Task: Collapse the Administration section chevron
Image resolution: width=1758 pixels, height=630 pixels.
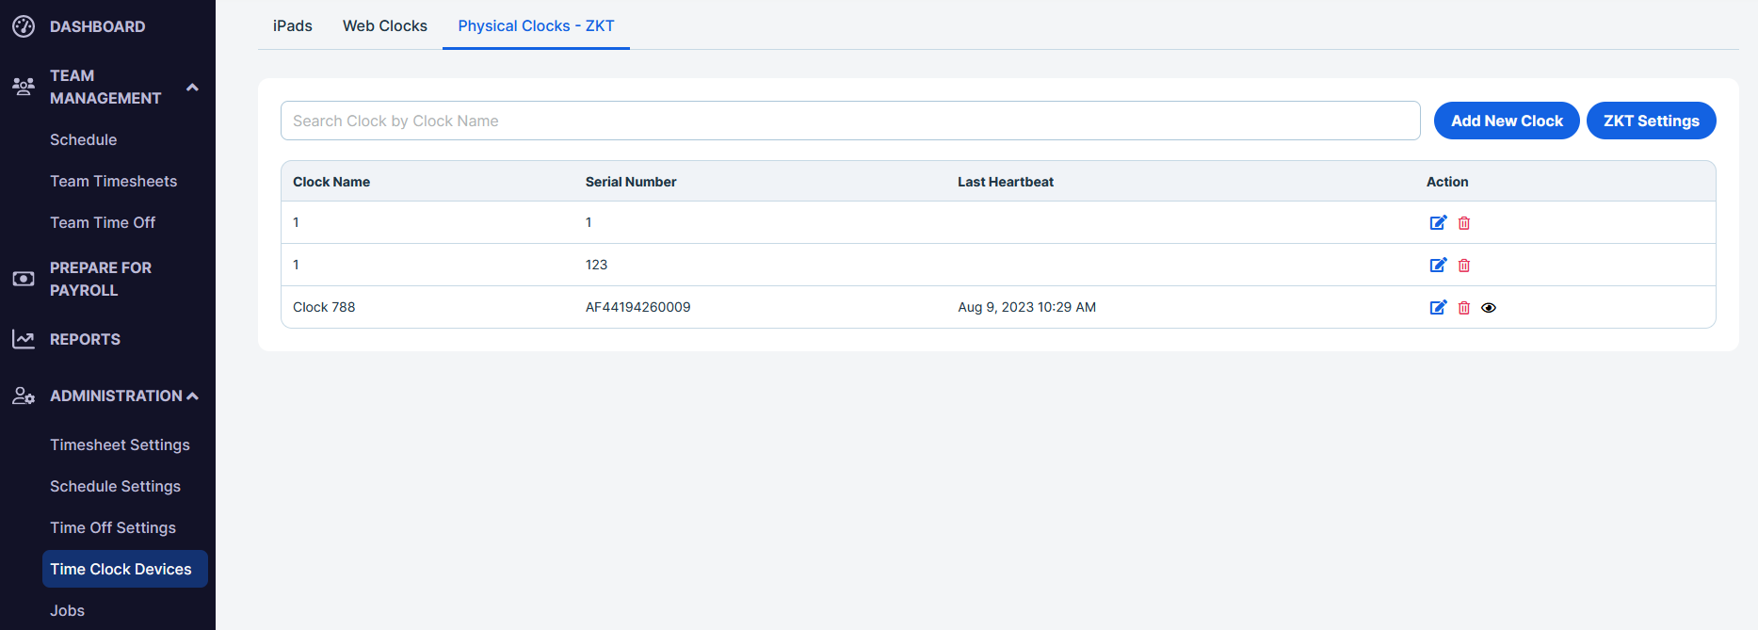Action: point(192,396)
